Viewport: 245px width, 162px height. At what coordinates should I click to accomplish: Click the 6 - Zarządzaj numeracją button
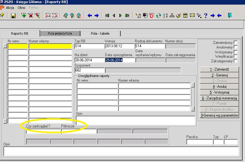point(220,98)
